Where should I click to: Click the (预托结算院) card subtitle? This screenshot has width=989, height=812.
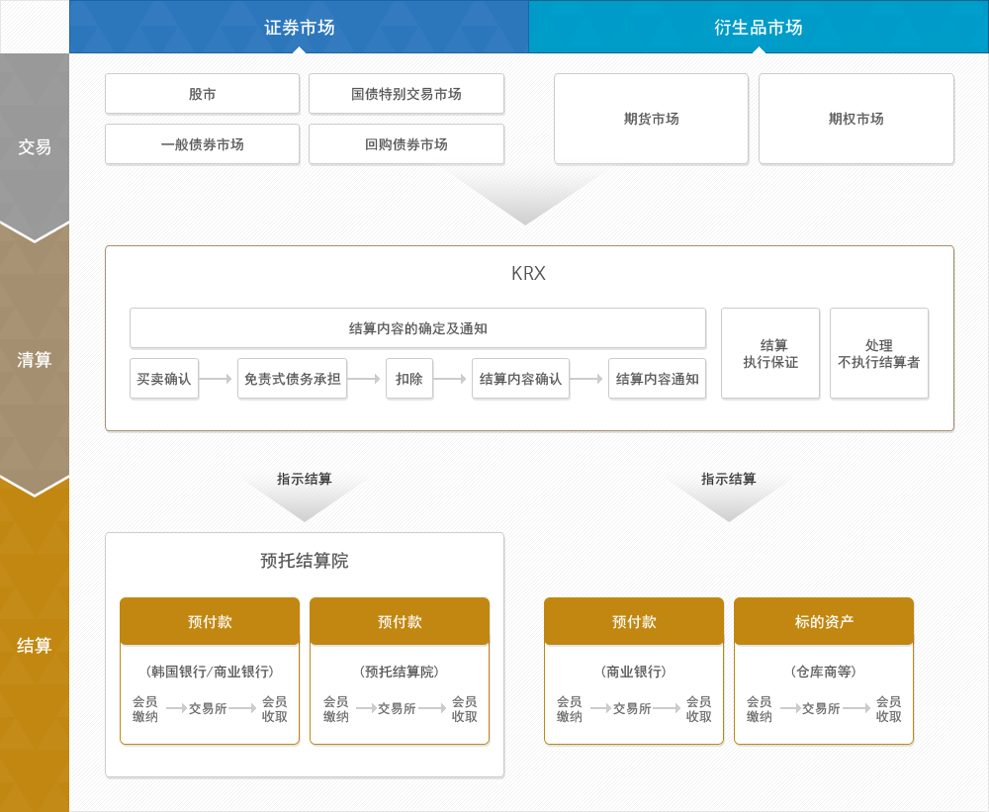click(400, 672)
